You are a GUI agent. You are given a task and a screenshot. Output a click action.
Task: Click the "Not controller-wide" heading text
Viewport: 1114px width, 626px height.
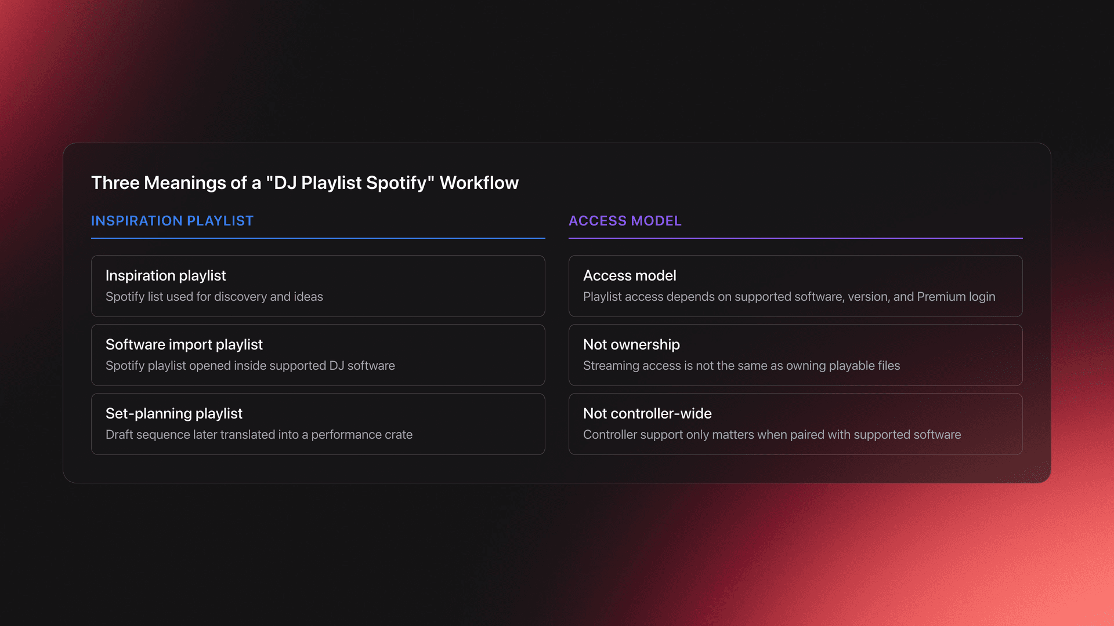[x=647, y=413]
